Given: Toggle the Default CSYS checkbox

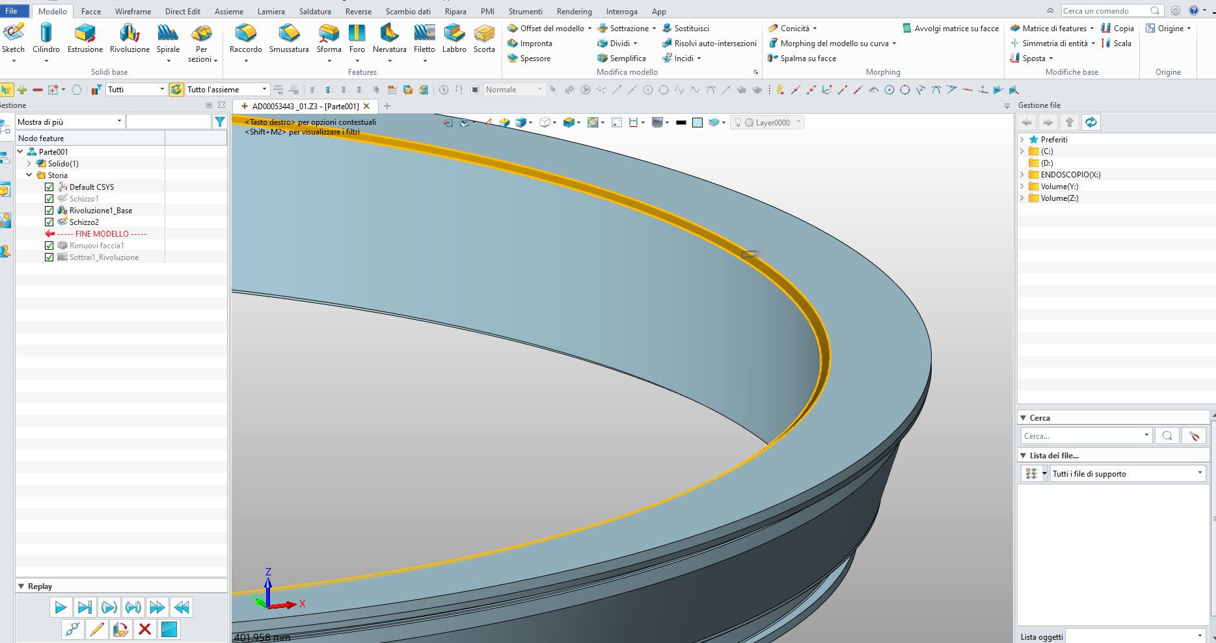Looking at the screenshot, I should pos(49,187).
